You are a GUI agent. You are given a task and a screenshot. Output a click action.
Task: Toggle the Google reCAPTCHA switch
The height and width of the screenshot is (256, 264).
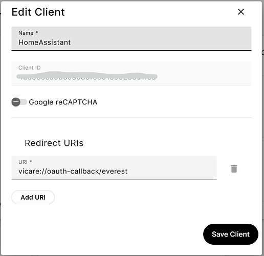point(19,102)
